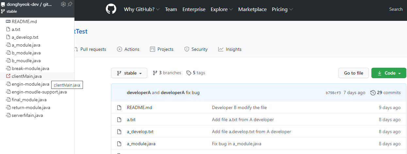Open the fix bug commit message
Screen dimensions: 407x154
pyautogui.click(x=193, y=92)
